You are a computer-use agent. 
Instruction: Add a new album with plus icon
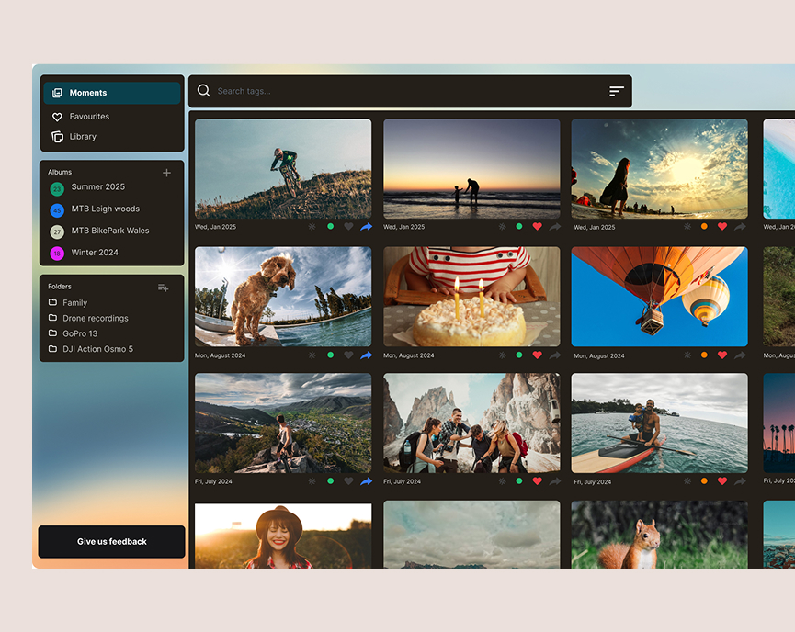point(166,173)
